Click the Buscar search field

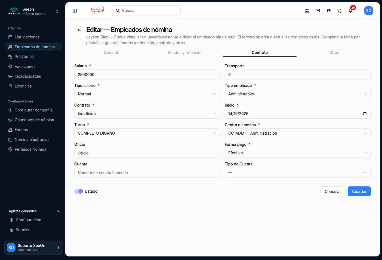pyautogui.click(x=146, y=11)
